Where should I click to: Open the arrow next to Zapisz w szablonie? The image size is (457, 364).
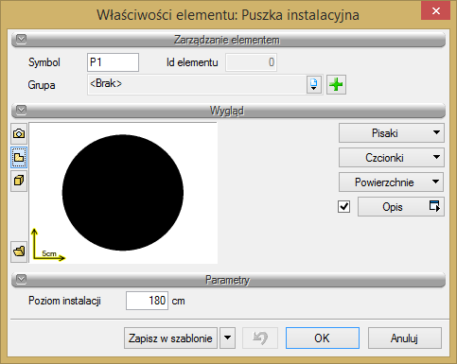227,338
